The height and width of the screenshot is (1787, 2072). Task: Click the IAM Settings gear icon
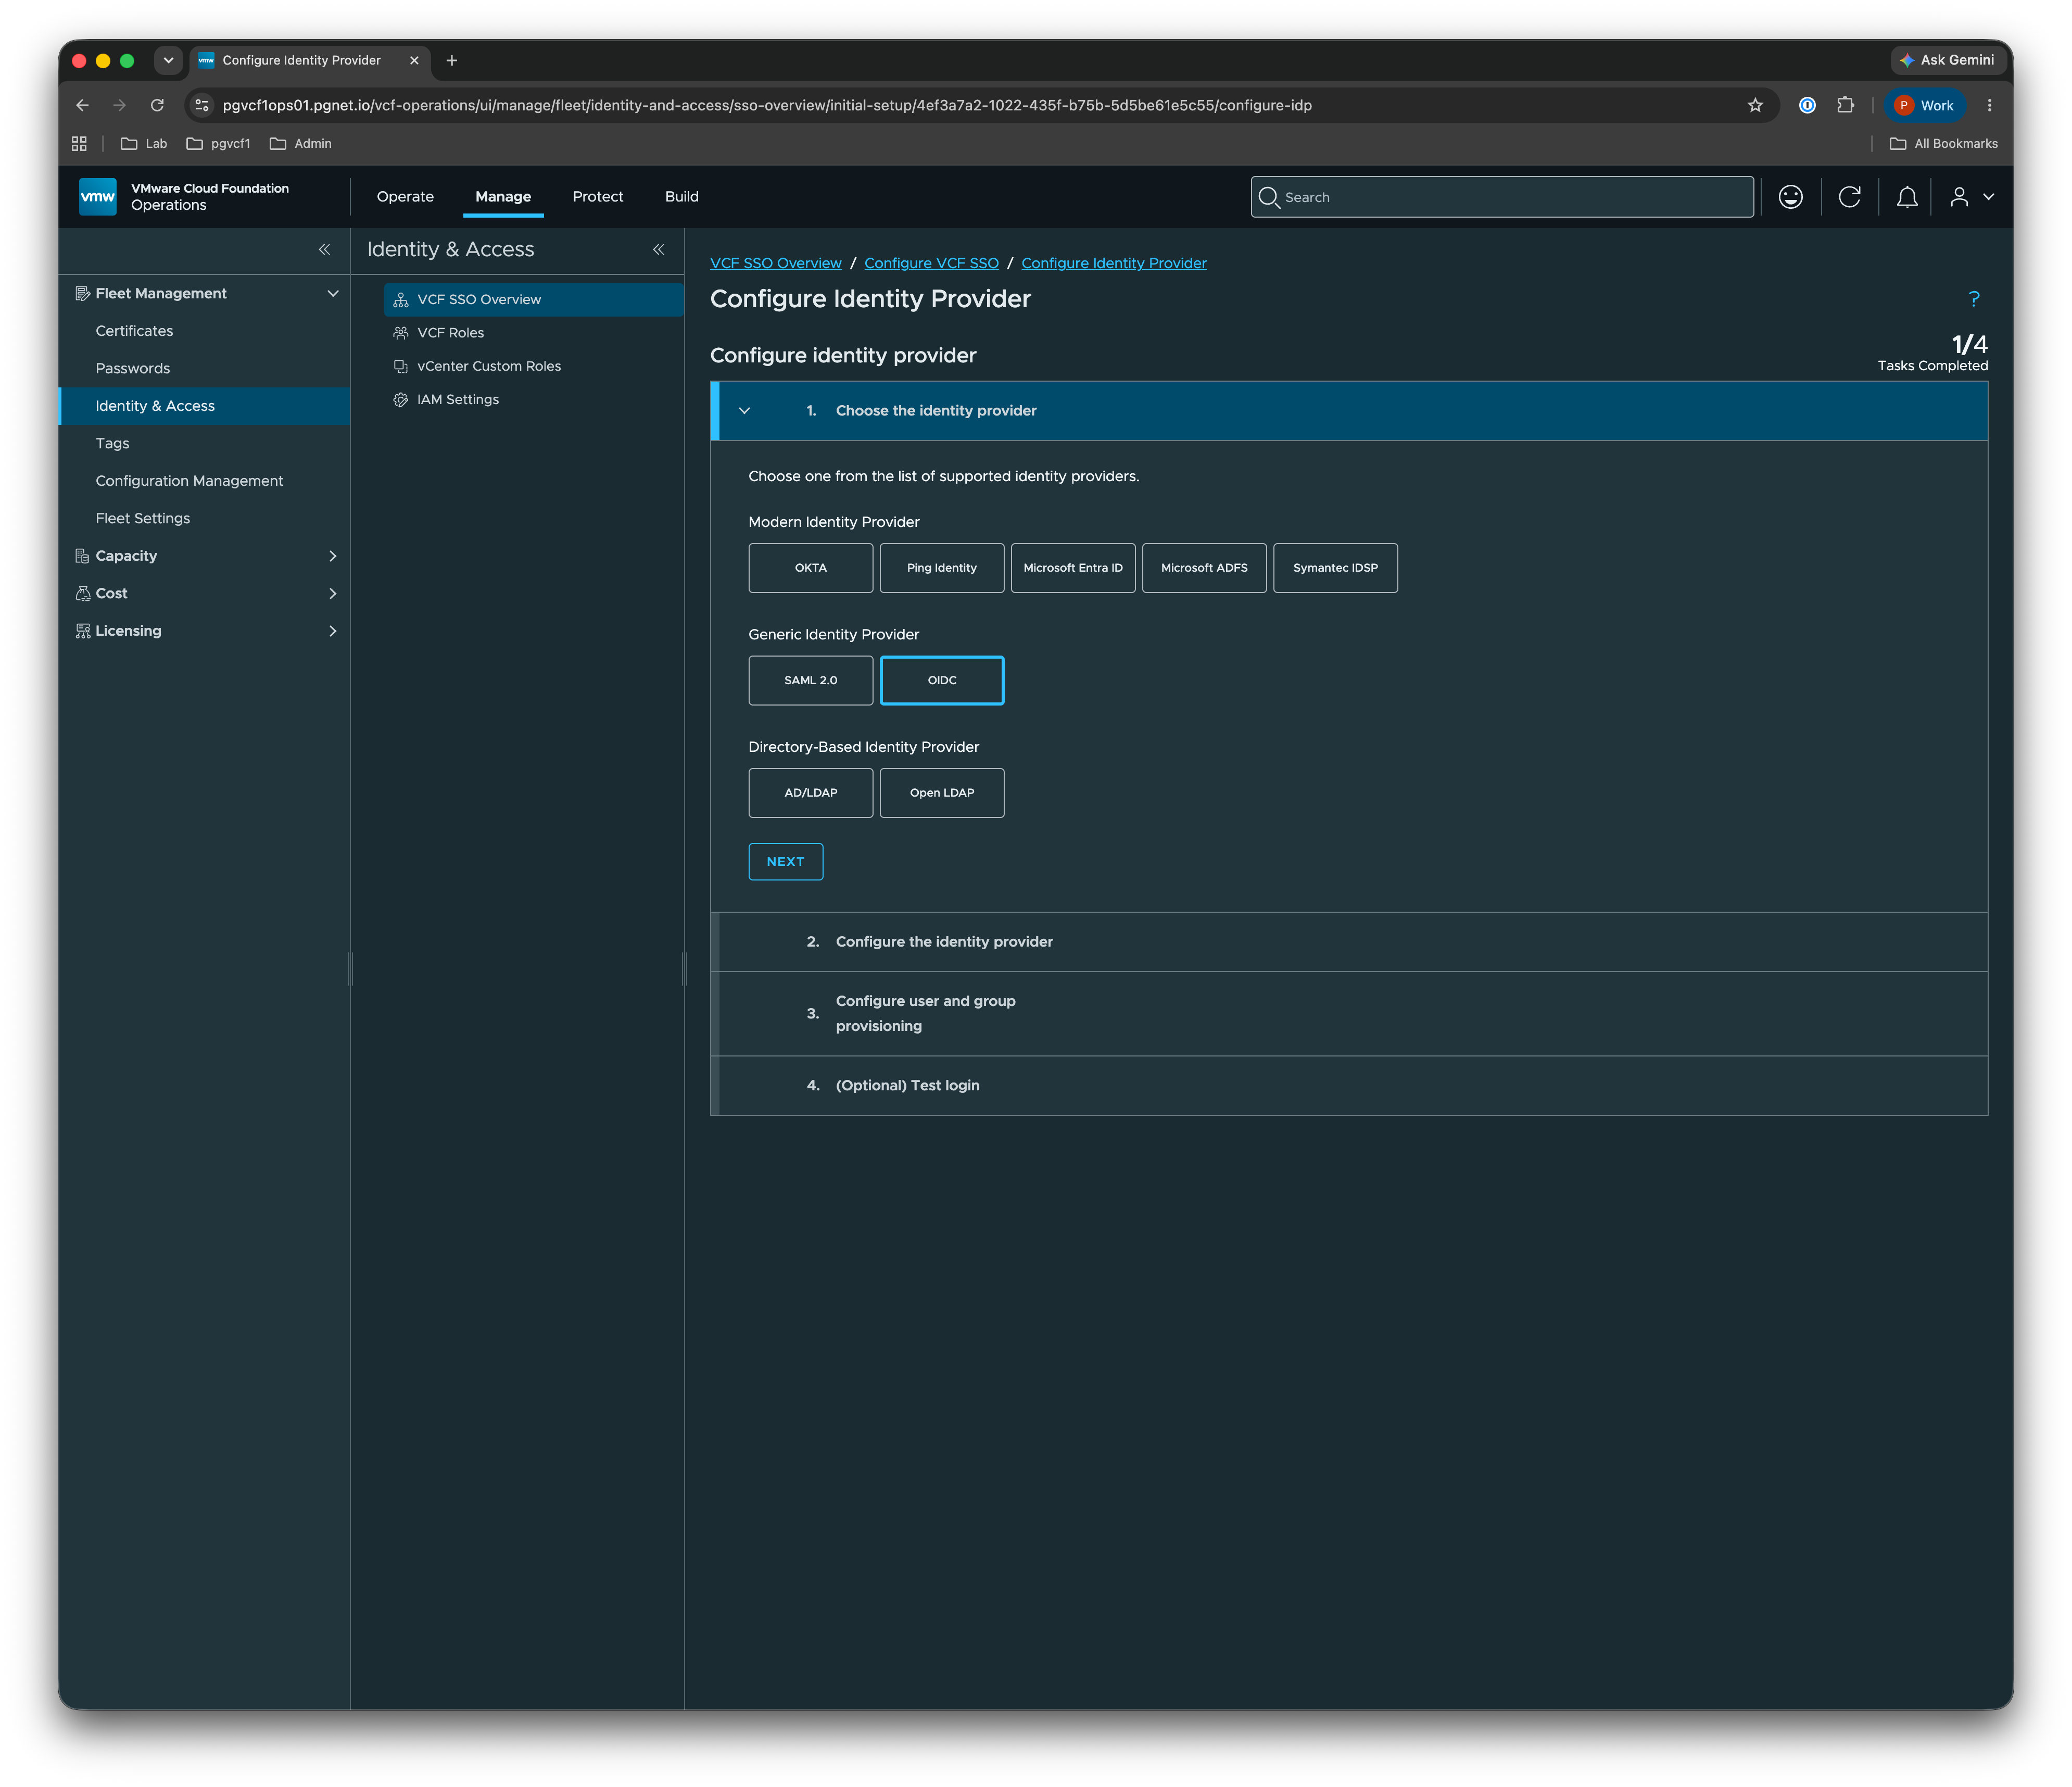point(401,399)
